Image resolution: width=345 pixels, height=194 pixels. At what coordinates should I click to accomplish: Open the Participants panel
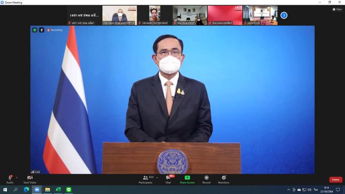(146, 179)
